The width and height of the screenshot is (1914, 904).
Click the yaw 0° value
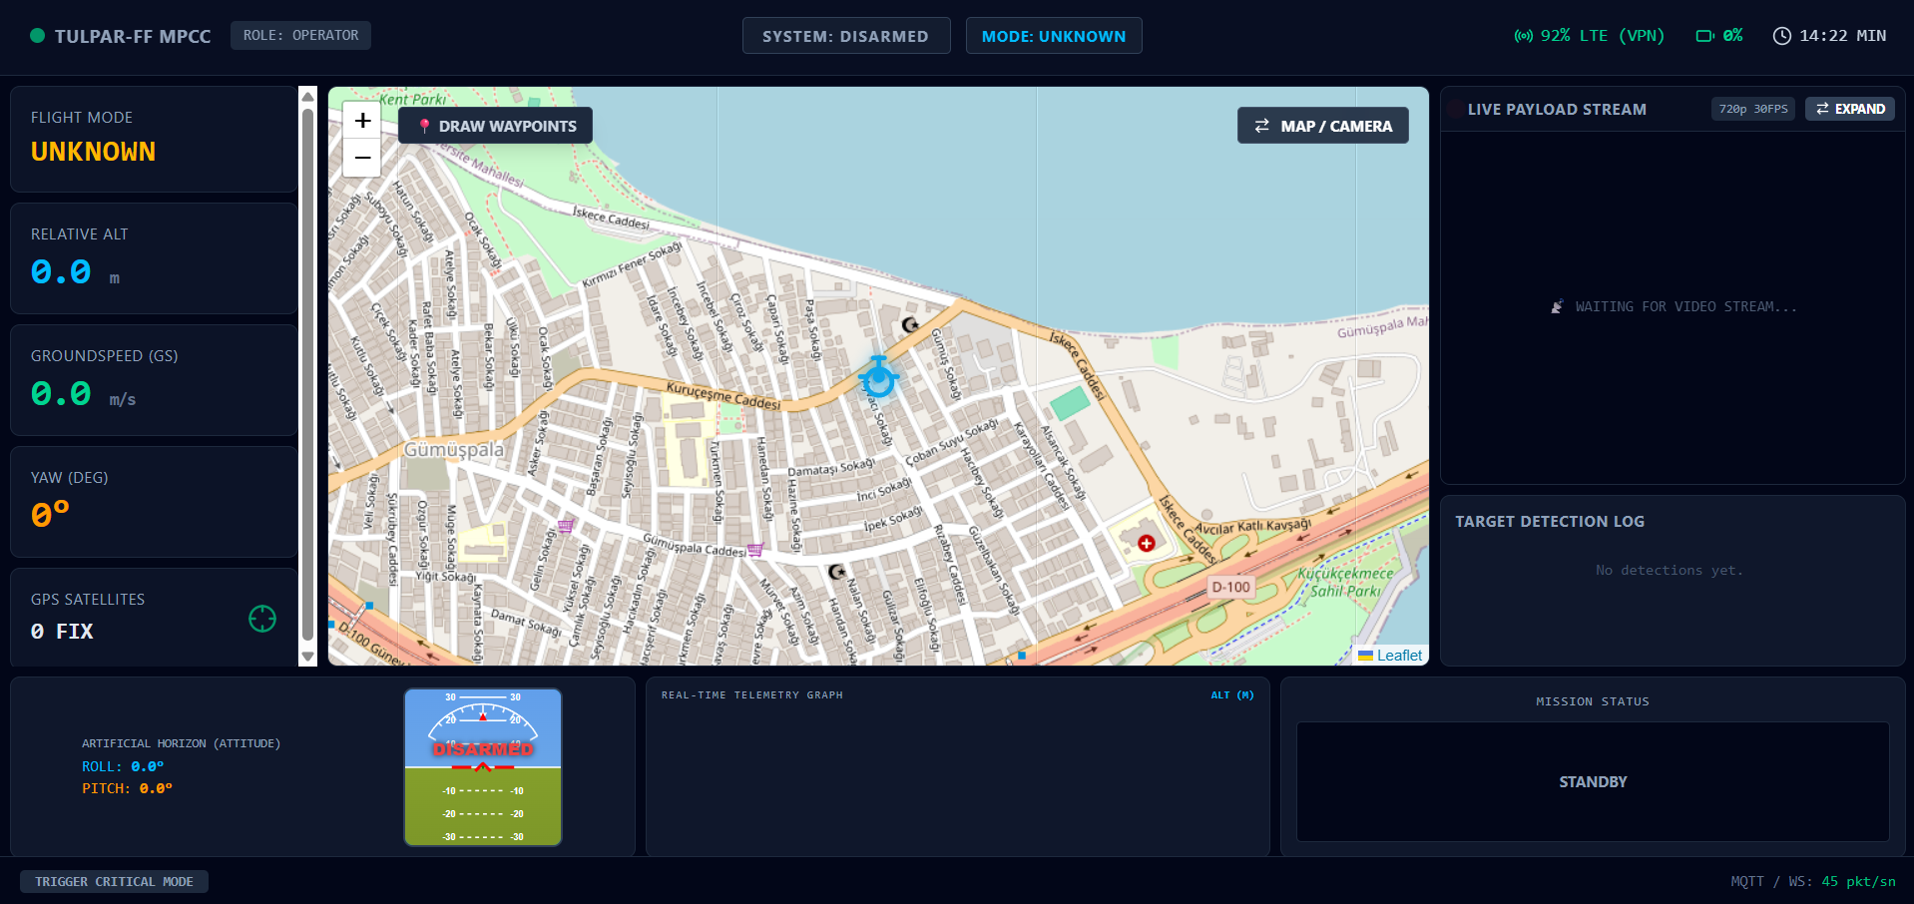click(50, 514)
